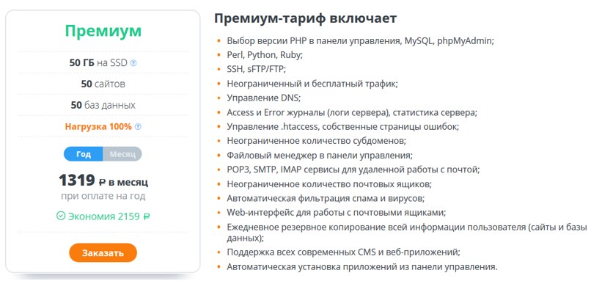Click the help icon beside 50 ГБ на SSD
This screenshot has height=284, width=591.
pyautogui.click(x=133, y=63)
